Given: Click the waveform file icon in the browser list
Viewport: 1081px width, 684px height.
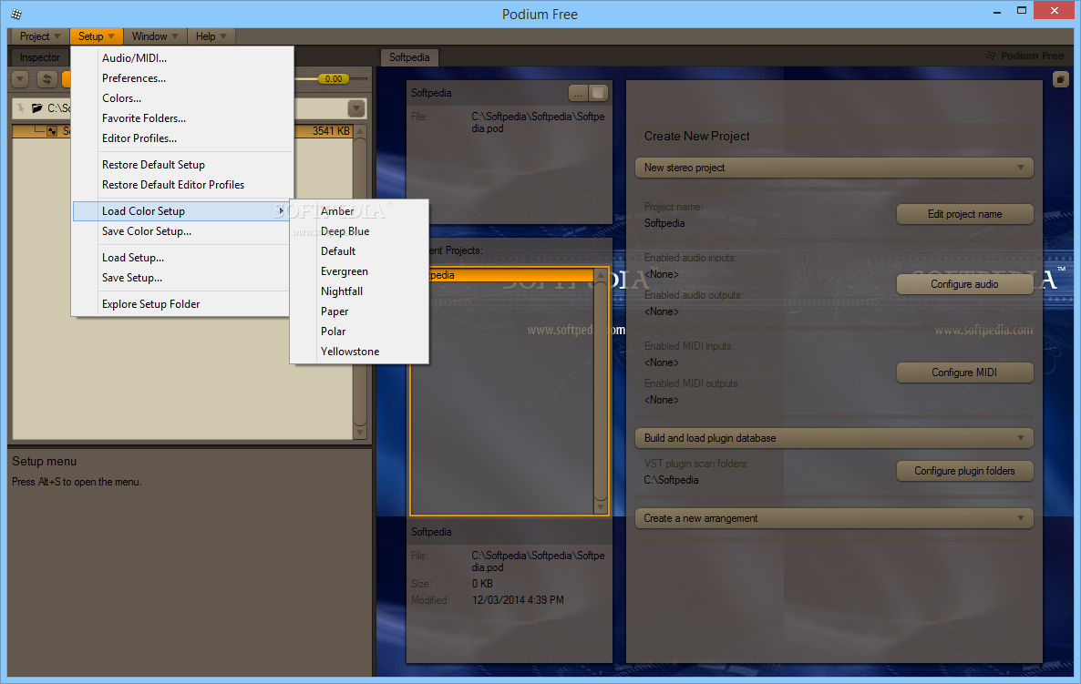Looking at the screenshot, I should coord(52,131).
